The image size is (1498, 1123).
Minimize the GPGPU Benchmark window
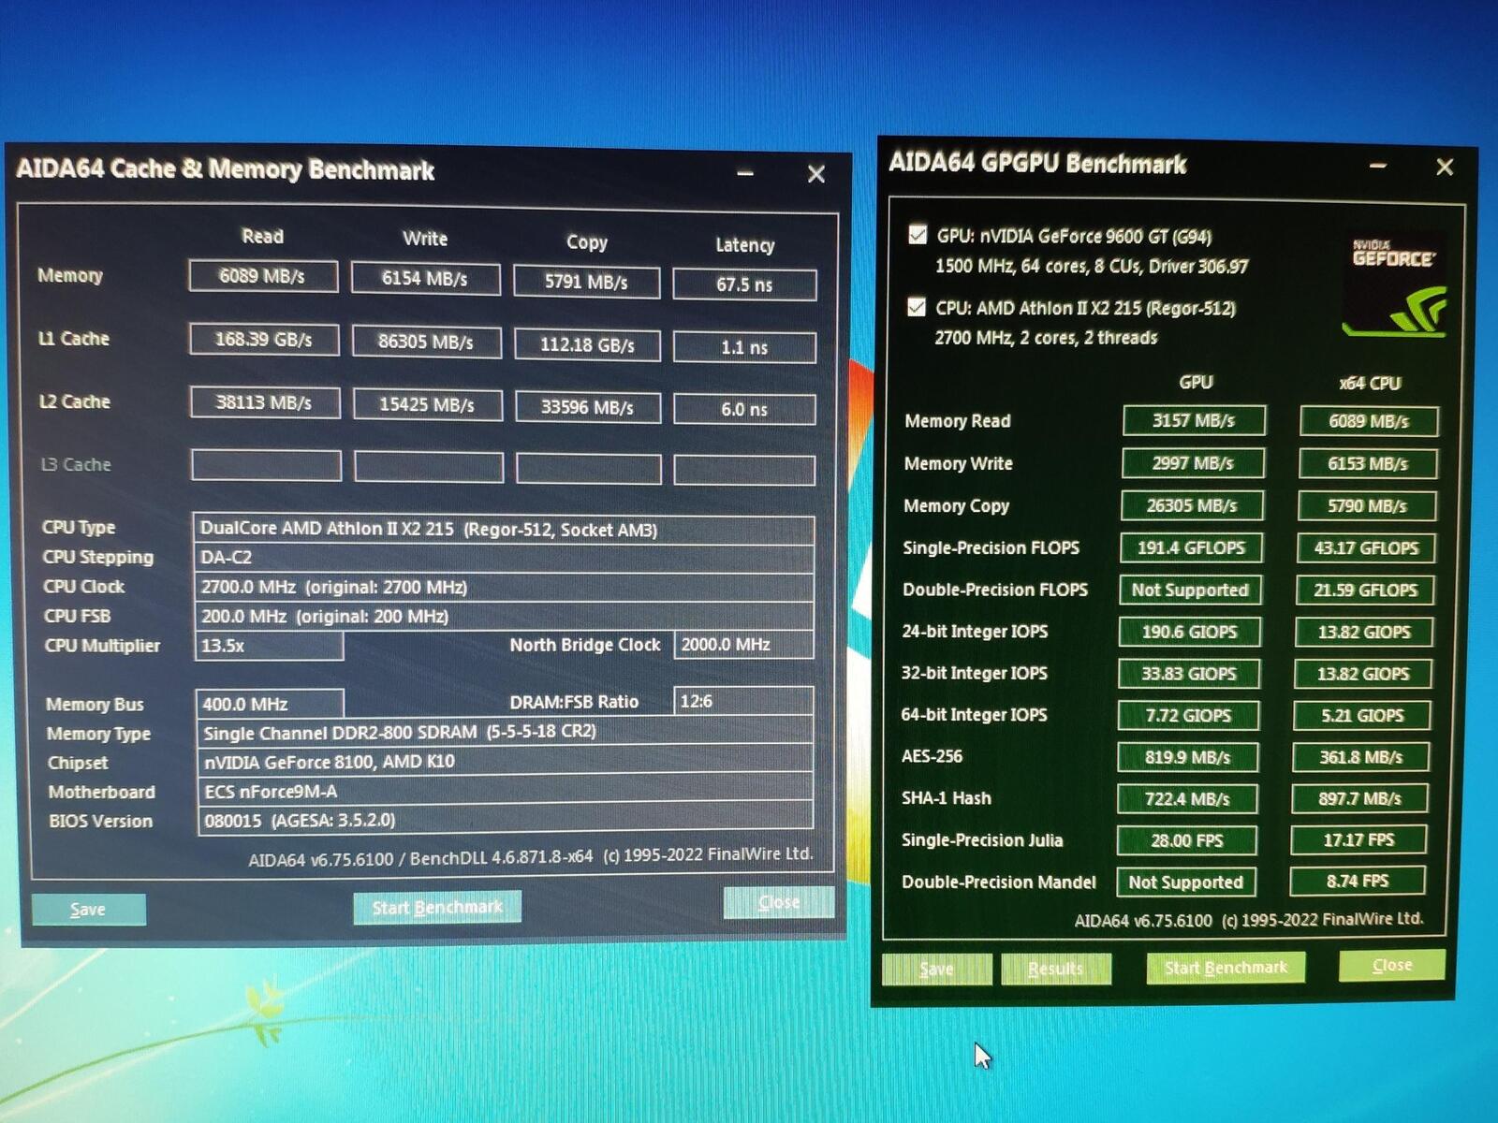[1377, 166]
